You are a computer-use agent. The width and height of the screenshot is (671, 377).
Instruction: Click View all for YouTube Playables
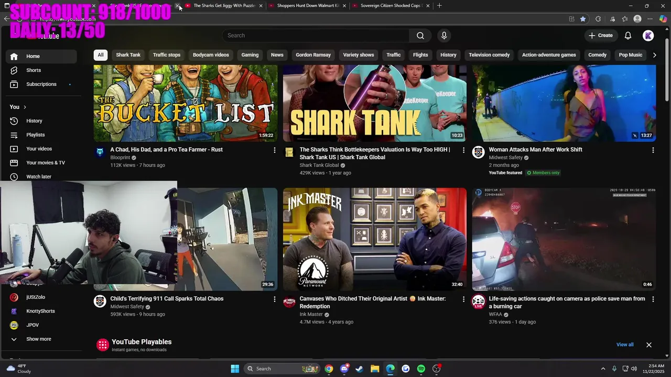coord(625,345)
